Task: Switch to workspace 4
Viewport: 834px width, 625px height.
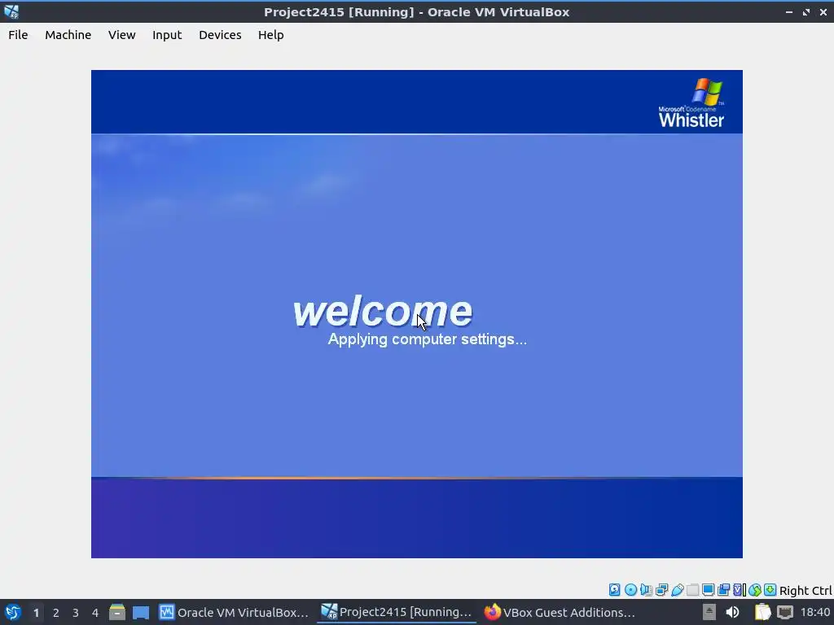Action: 95,613
